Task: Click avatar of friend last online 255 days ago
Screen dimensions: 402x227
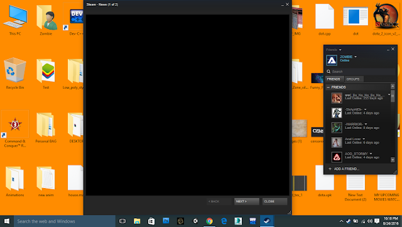Action: [337, 98]
